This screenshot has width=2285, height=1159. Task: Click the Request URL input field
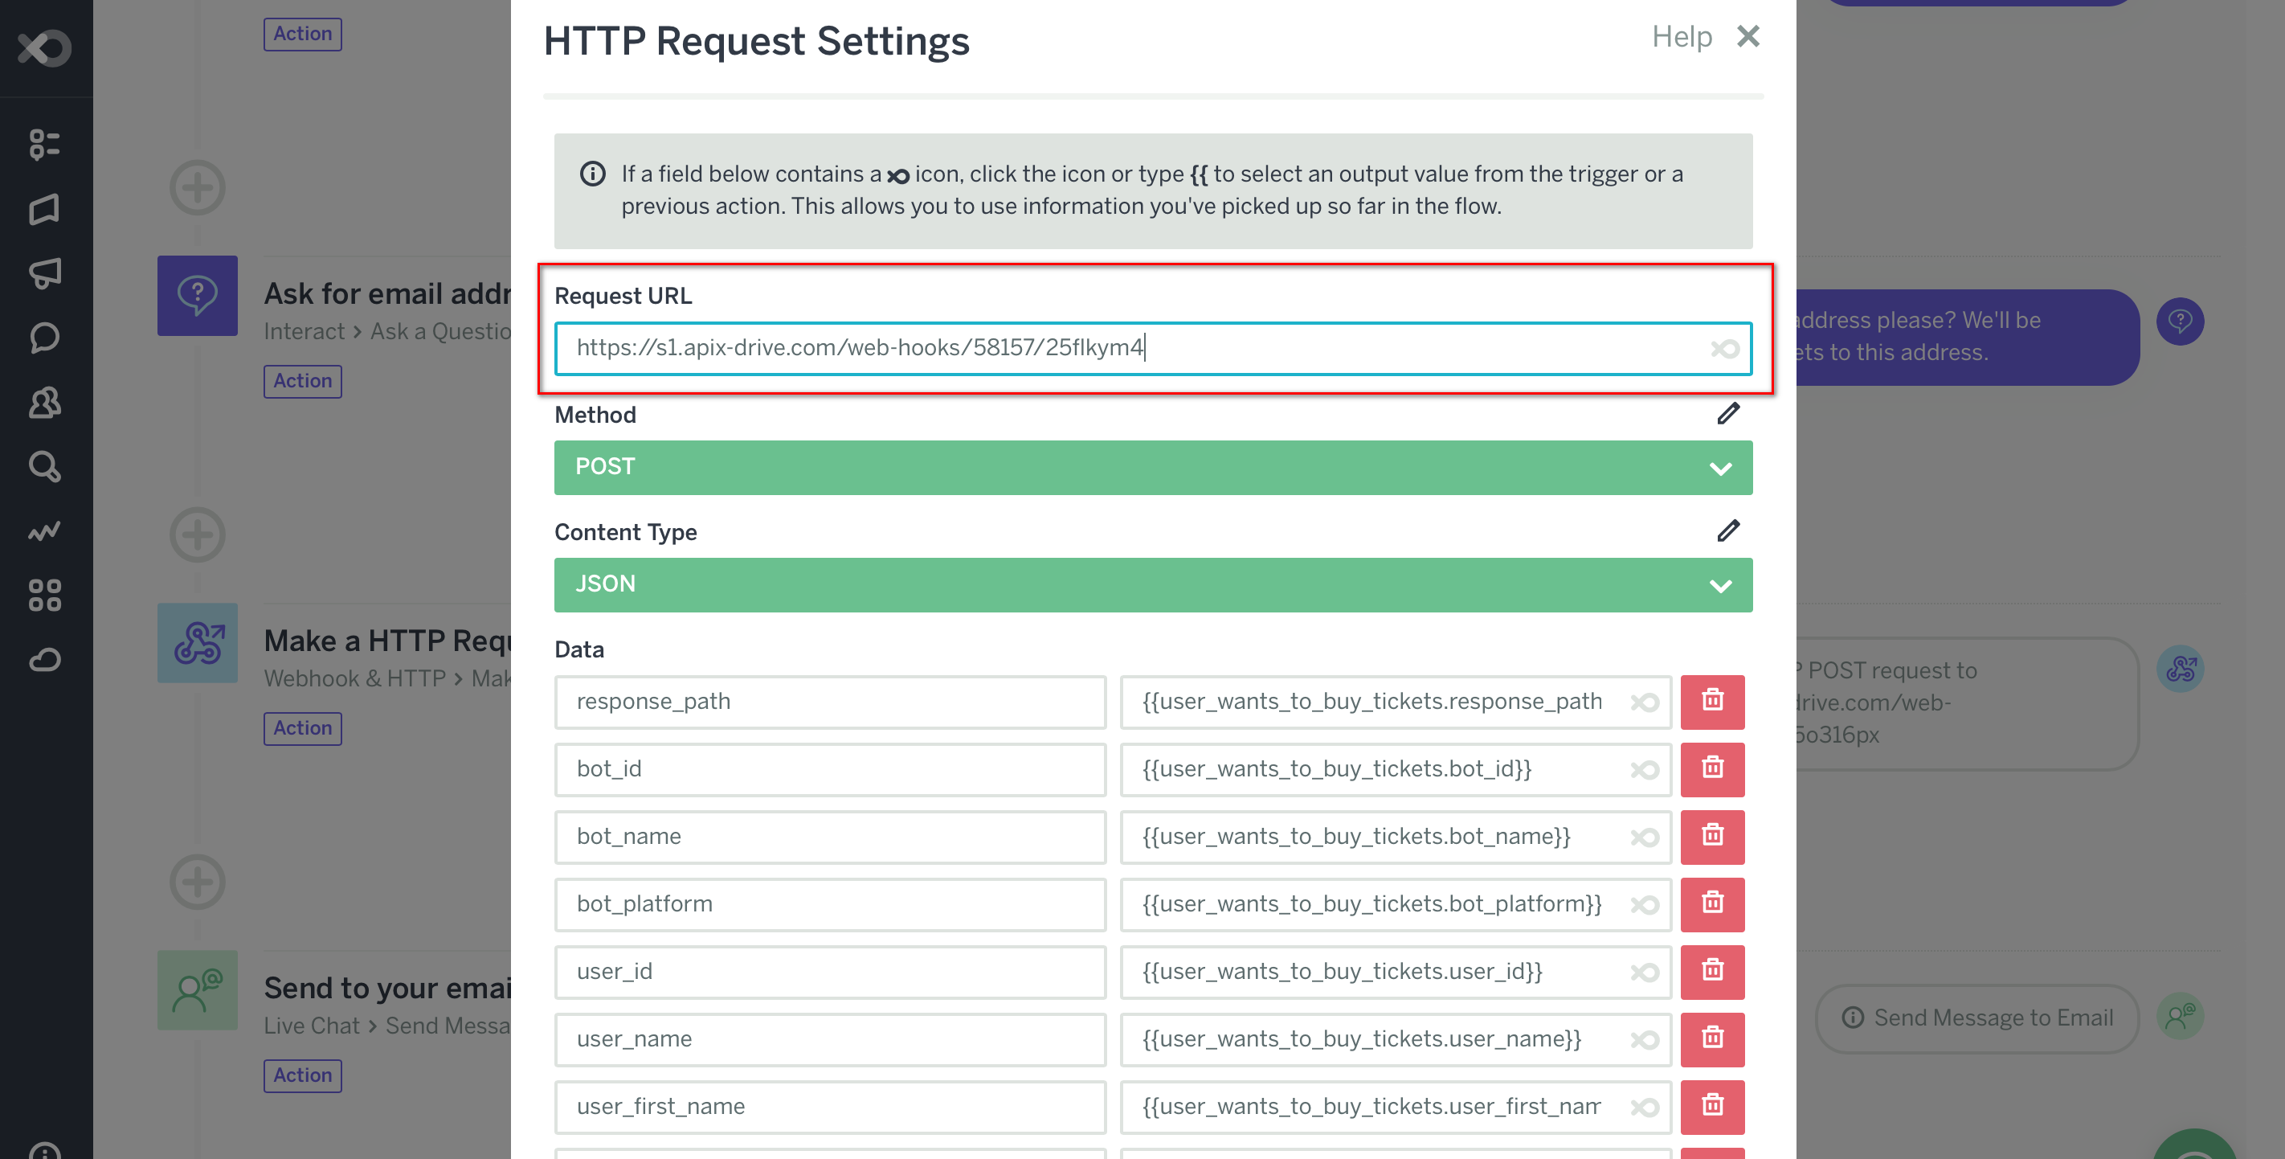(x=1152, y=347)
